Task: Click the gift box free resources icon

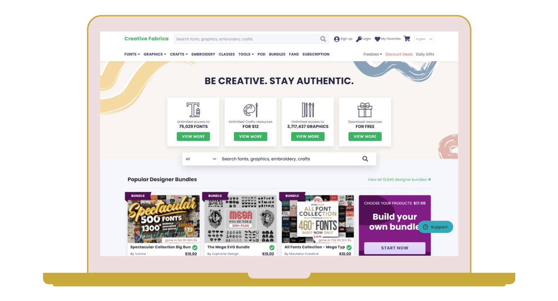Action: 365,110
